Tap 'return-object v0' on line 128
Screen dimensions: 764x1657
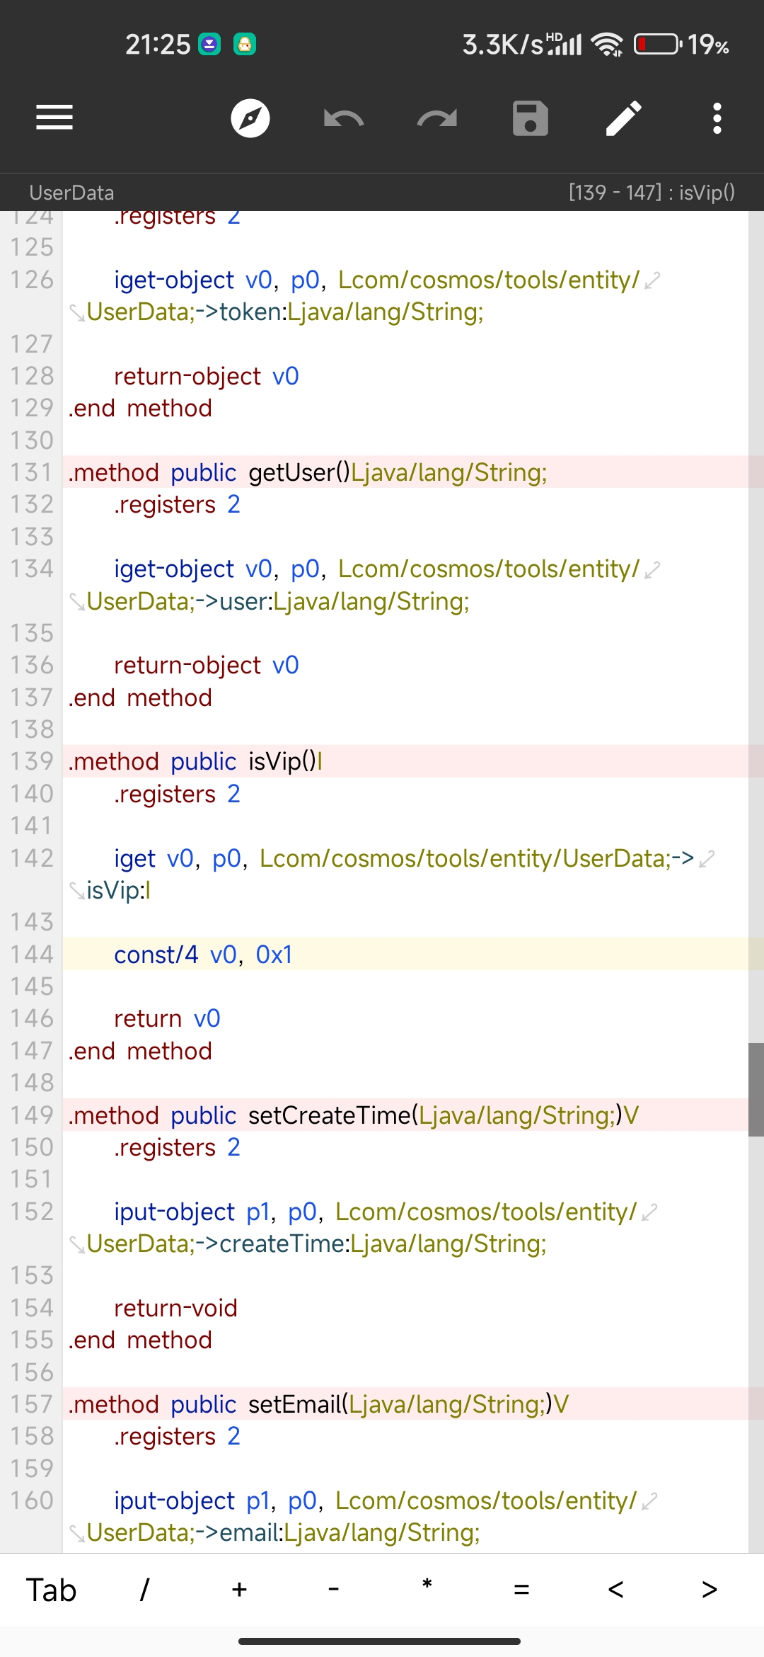pos(207,376)
